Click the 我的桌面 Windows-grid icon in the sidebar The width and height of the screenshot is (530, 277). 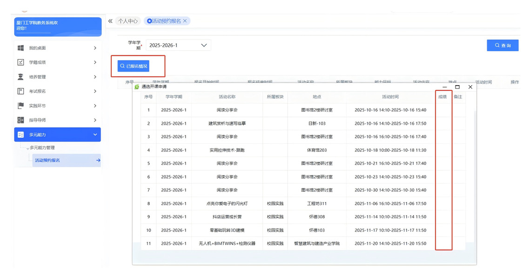coord(20,48)
